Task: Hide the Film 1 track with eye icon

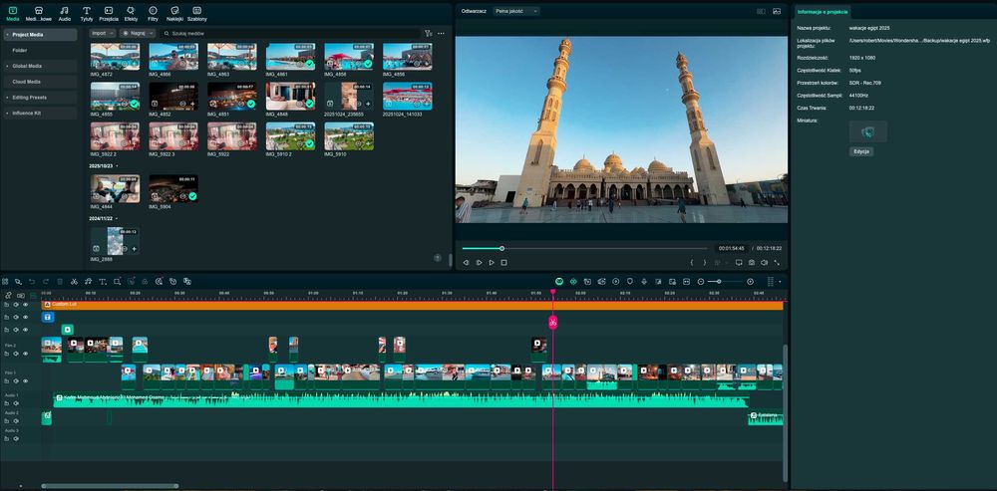Action: (26, 381)
